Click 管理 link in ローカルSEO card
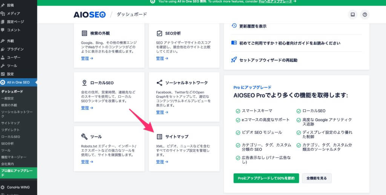386x195 pixels. coord(87,108)
